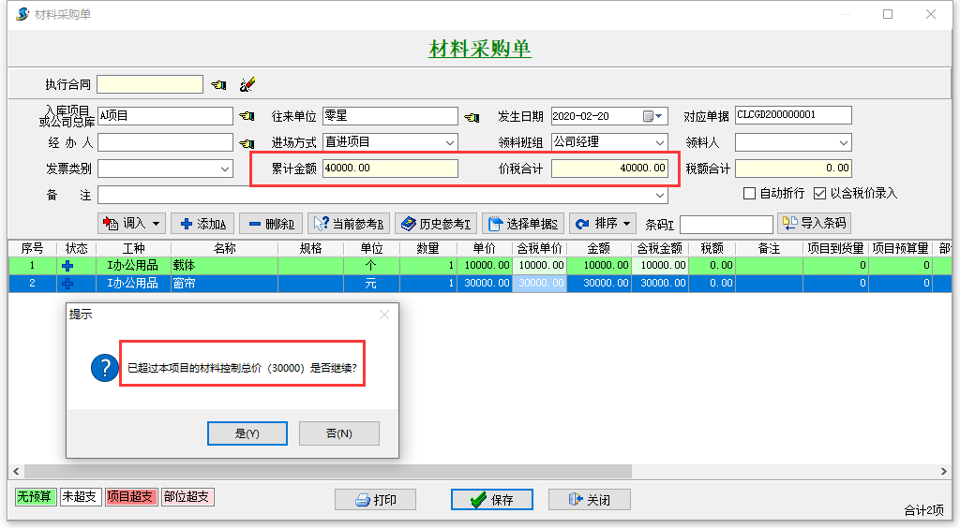Click the lookup icon beside 经办人 field

click(247, 143)
